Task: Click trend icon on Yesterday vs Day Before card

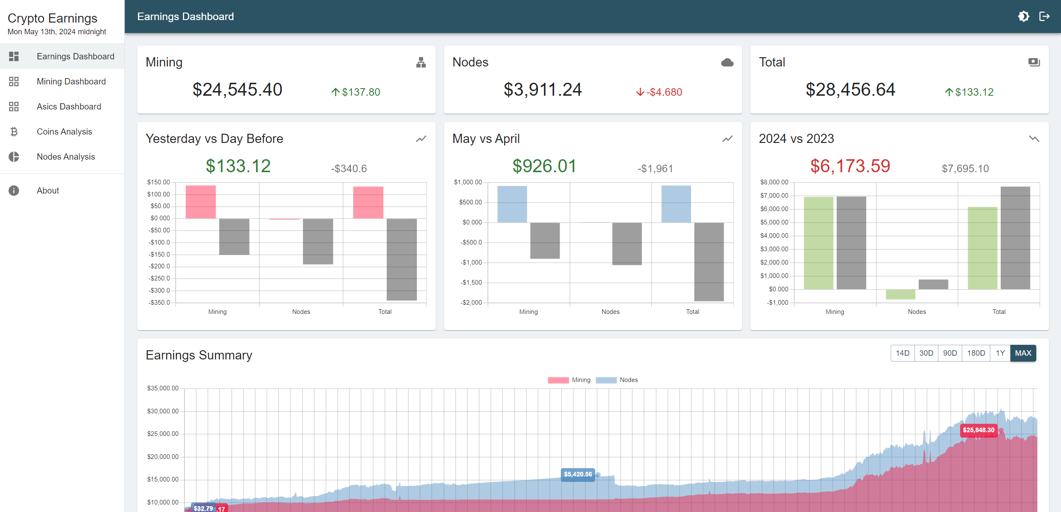Action: (421, 139)
